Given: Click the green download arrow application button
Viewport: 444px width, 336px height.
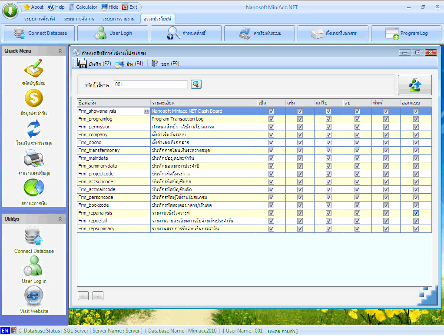Looking at the screenshot, I should click(10, 10).
